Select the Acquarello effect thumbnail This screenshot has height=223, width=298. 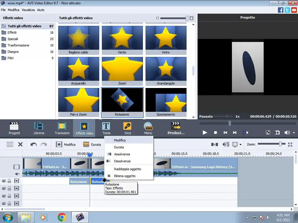(79, 71)
